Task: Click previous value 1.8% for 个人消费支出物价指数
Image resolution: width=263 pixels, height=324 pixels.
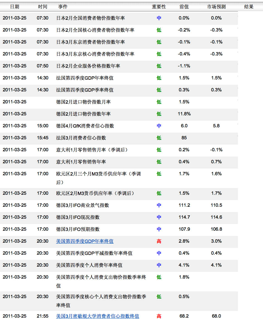Action: tap(184, 277)
